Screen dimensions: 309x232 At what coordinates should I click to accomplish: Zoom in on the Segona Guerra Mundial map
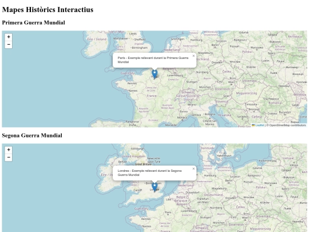point(9,150)
